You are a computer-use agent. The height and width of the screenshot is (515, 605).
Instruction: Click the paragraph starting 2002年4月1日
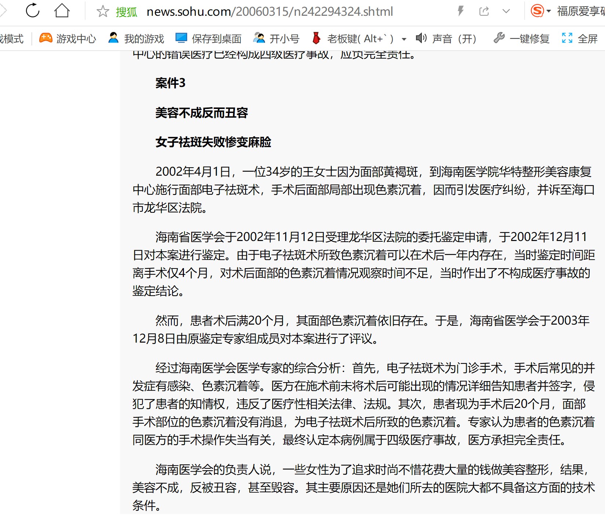coord(363,190)
